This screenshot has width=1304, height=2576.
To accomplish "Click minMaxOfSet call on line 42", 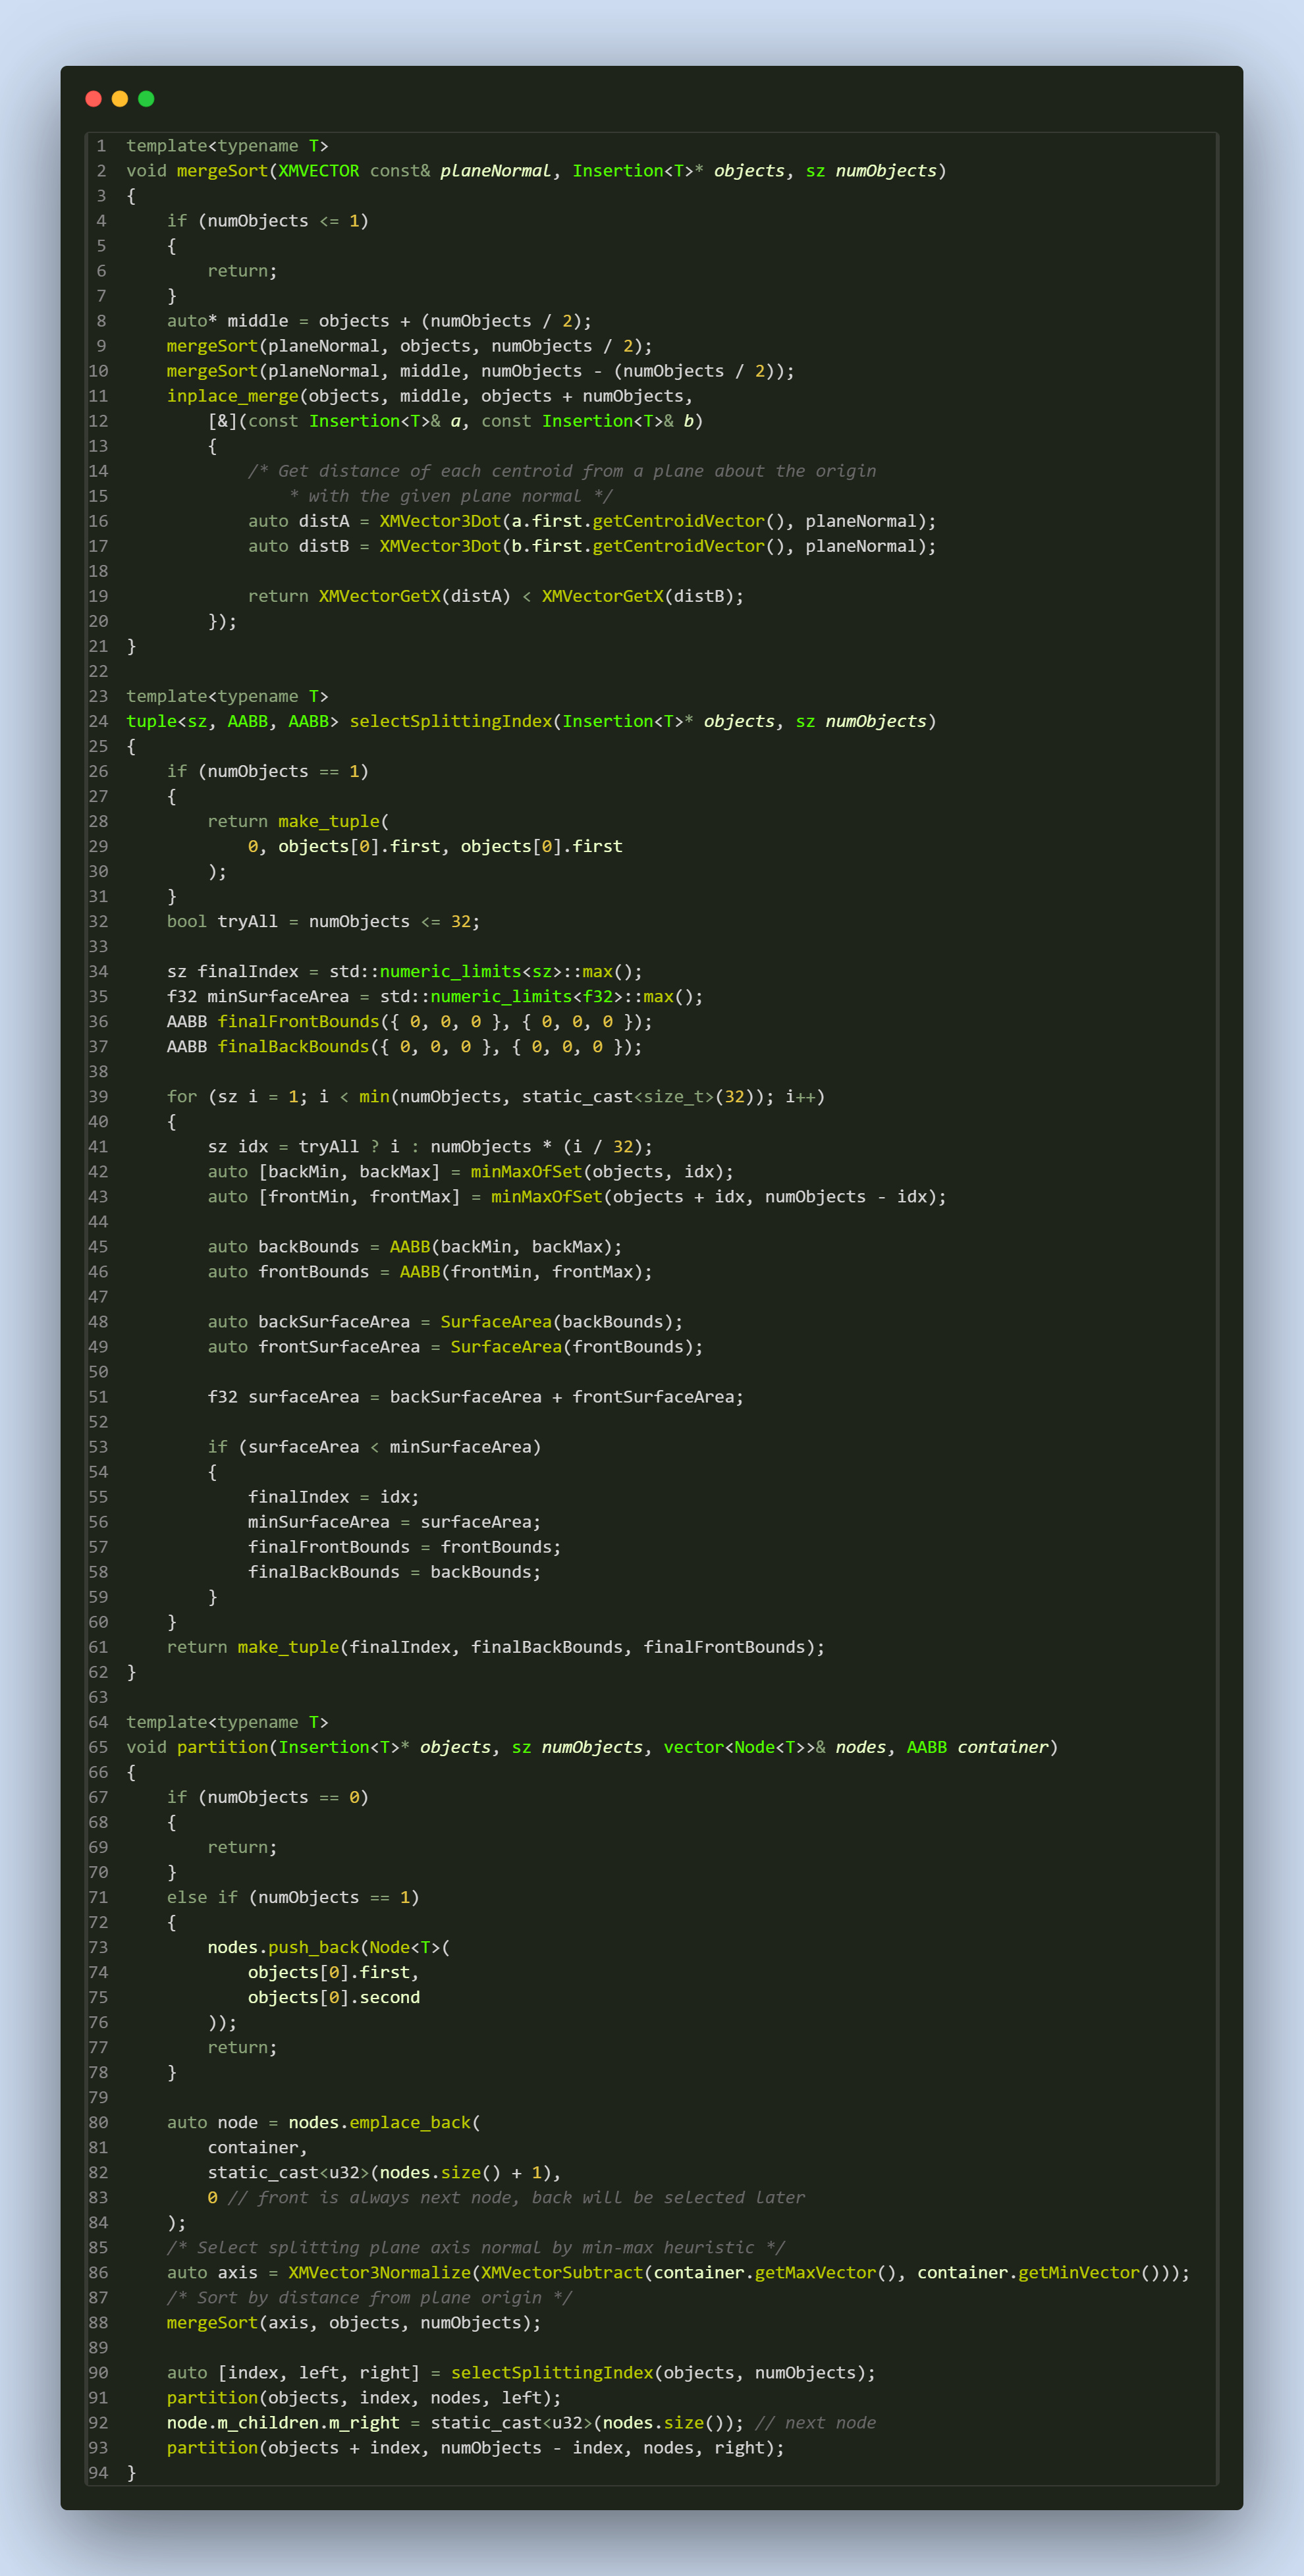I will coord(526,1171).
